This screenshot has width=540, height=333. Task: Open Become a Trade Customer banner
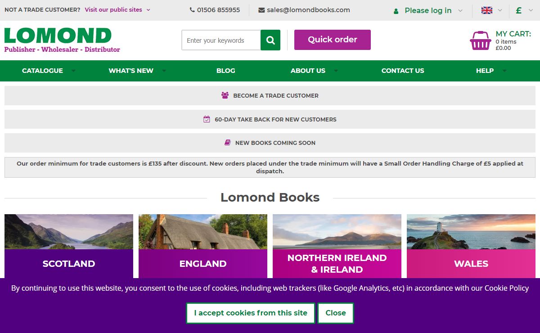[270, 95]
